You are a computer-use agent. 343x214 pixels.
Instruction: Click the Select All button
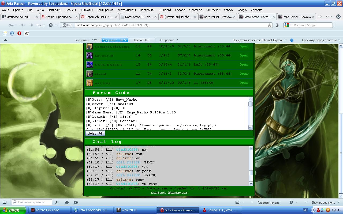coord(95,133)
